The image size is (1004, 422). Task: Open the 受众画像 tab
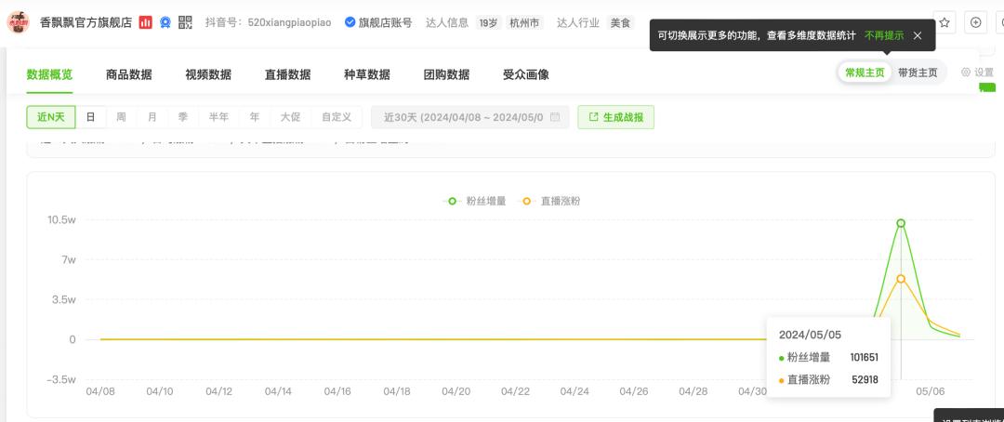coord(525,74)
